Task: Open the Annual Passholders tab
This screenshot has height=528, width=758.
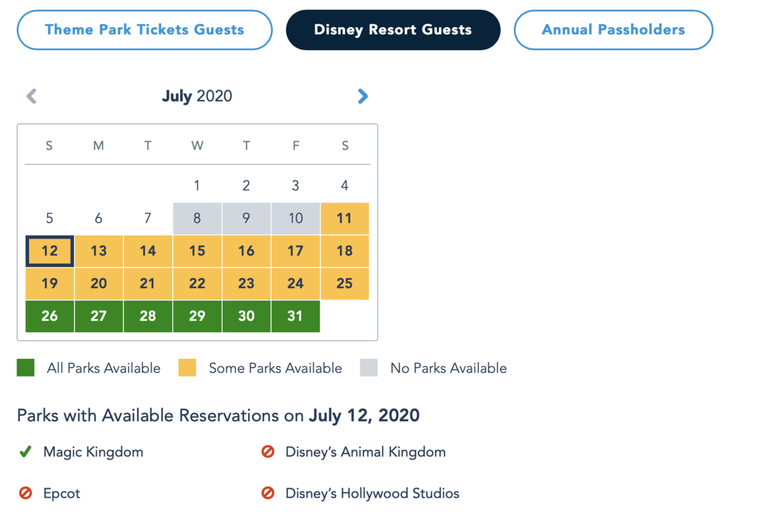Action: 614,30
